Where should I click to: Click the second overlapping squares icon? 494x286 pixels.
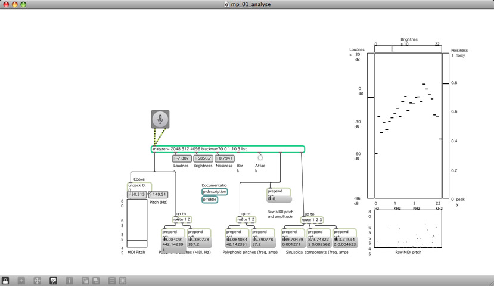pyautogui.click(x=95, y=280)
